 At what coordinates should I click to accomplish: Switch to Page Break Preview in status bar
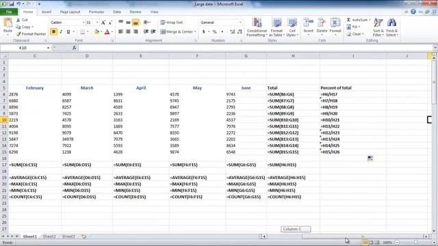(377, 243)
